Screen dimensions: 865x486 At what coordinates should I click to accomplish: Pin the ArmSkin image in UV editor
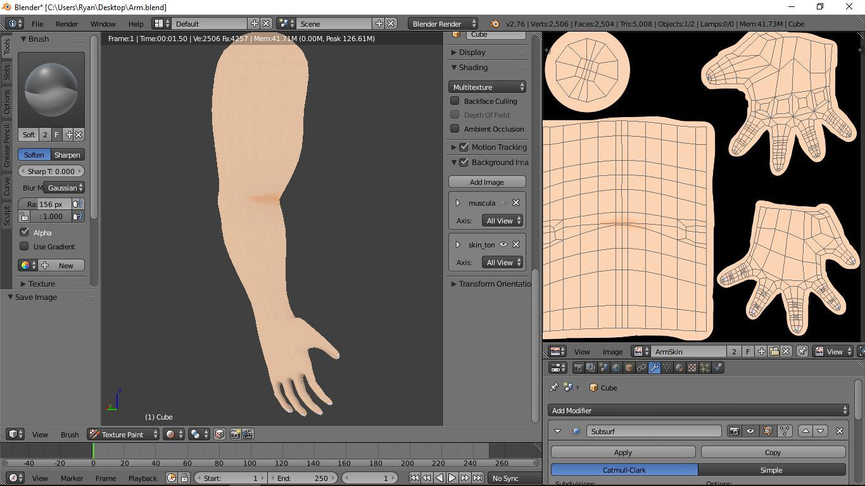(802, 352)
